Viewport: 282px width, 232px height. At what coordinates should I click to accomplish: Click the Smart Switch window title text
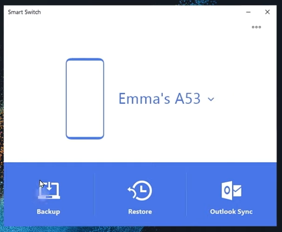click(24, 12)
